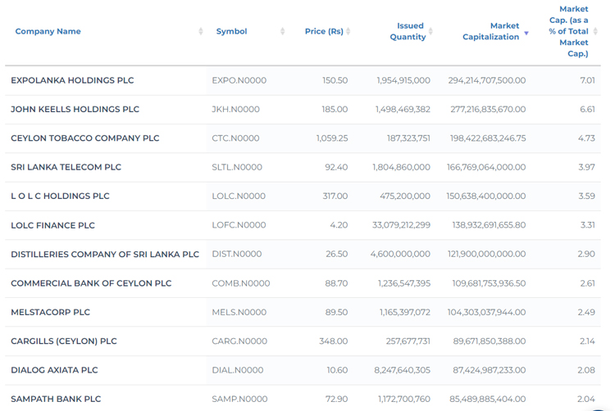Click market cap percentage 4.73

click(x=586, y=138)
